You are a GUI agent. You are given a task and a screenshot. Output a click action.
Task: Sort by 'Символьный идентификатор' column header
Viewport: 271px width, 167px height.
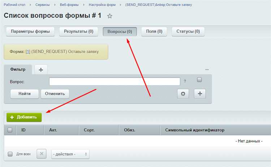tap(215, 130)
